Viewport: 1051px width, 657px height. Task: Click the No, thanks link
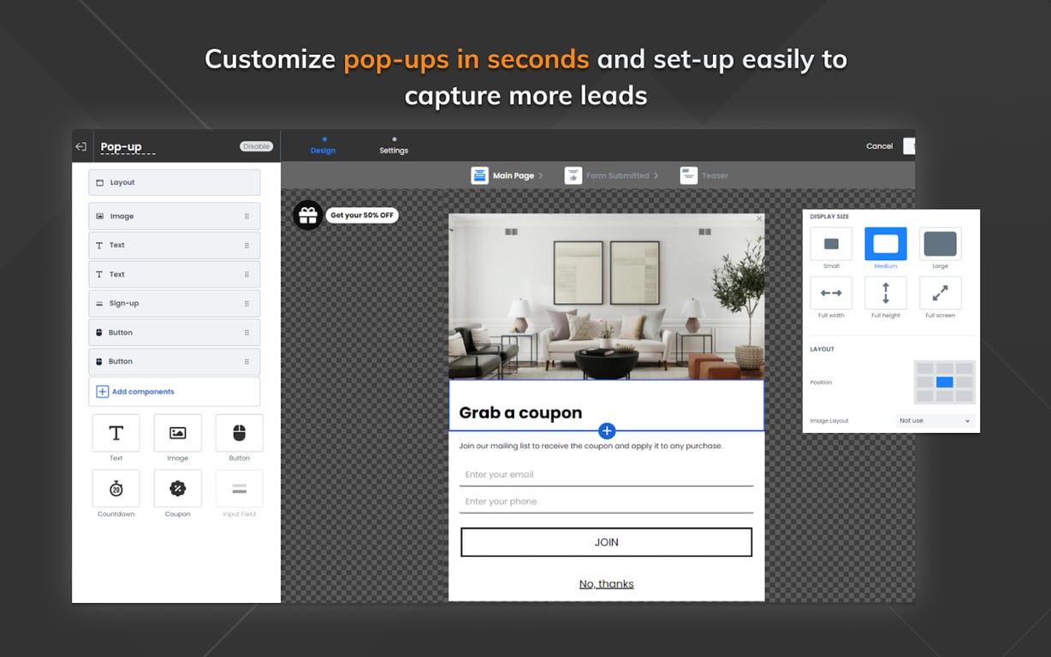(x=606, y=584)
